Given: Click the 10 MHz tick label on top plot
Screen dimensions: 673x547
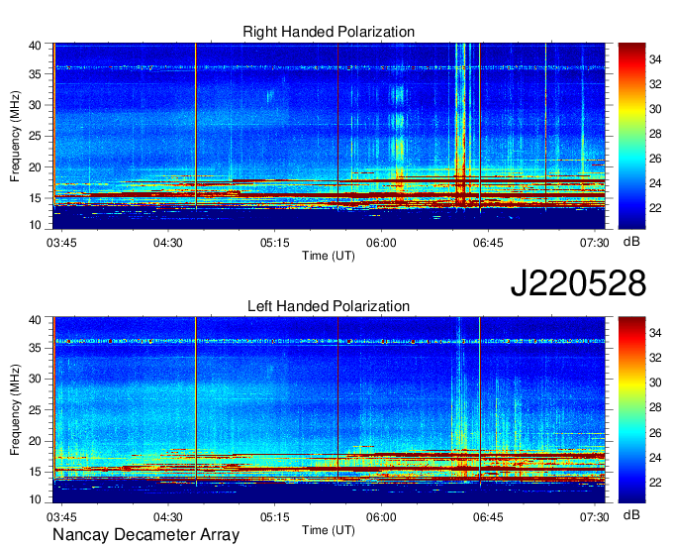Looking at the screenshot, I should click(35, 225).
